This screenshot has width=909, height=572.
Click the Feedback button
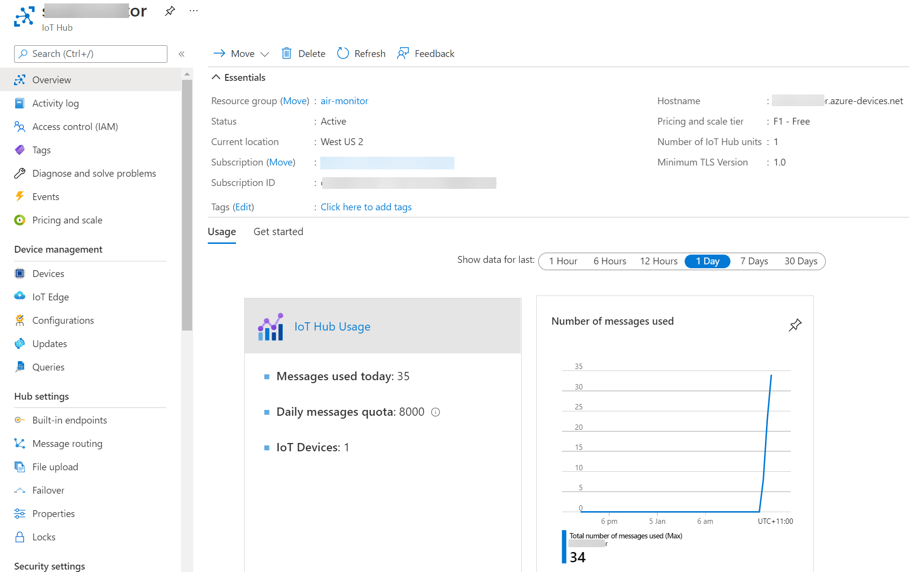pos(426,54)
